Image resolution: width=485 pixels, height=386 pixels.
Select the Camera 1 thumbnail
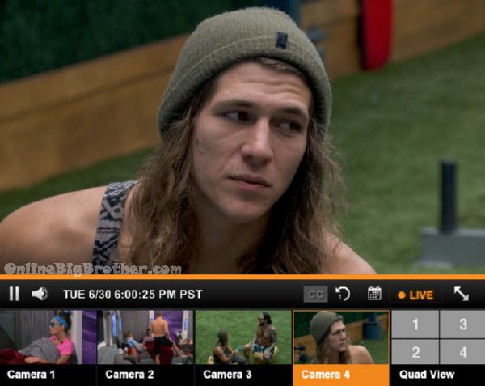(48, 337)
